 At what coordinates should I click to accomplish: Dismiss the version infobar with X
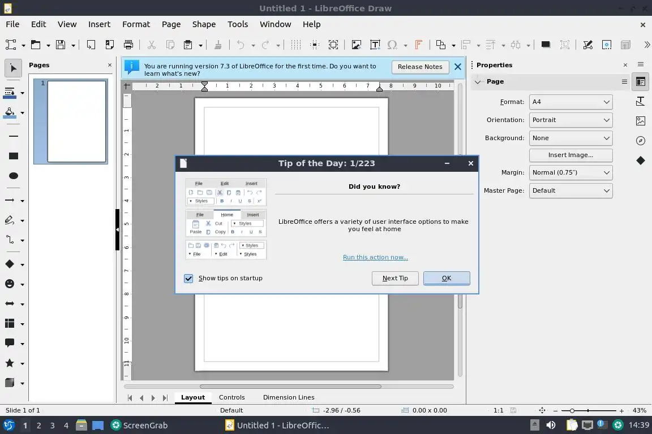458,67
